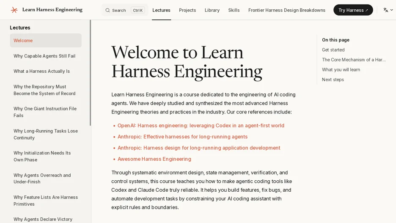Open Why Agents Declare Victory lecture
The height and width of the screenshot is (223, 396).
coord(43,219)
